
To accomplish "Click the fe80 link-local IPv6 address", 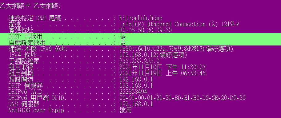I will click(x=161, y=49).
